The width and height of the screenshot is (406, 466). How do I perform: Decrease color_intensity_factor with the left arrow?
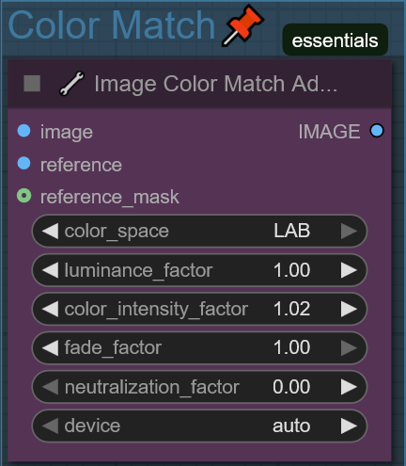(x=50, y=309)
